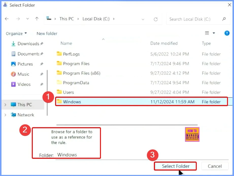
Task: Click the search magnifier icon
Action: [224, 19]
